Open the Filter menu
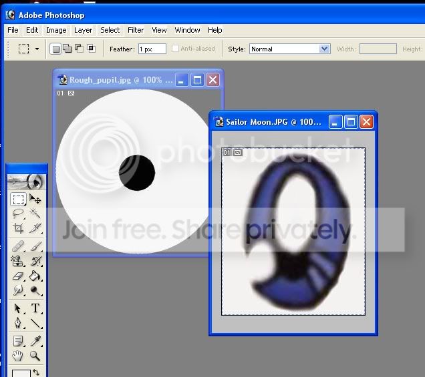This screenshot has width=425, height=377. click(x=136, y=30)
